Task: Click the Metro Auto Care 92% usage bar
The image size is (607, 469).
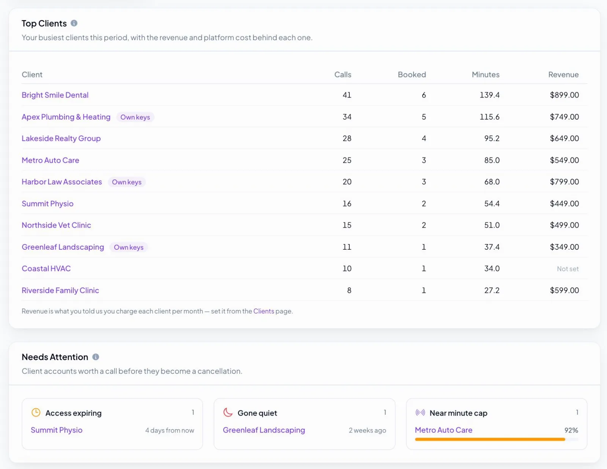Action: point(497,439)
